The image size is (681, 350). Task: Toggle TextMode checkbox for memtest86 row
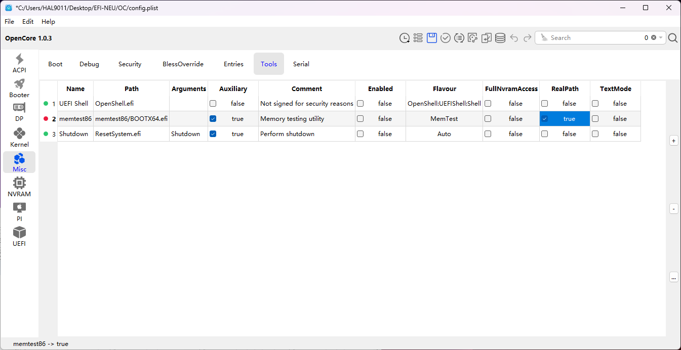coord(595,119)
